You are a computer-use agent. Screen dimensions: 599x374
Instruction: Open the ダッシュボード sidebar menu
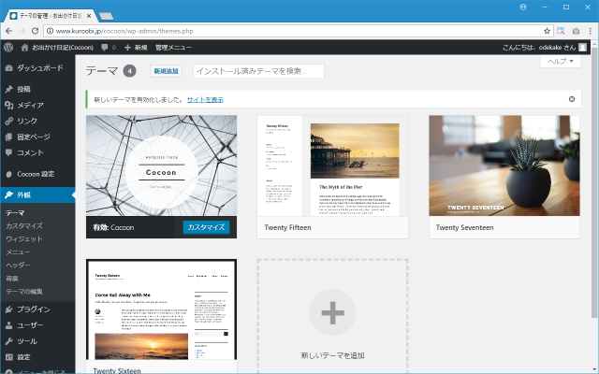click(x=37, y=68)
